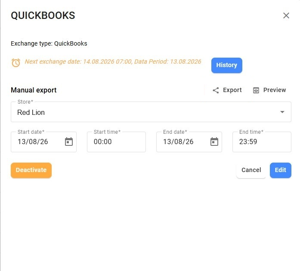Click the Next exchange date notice text
This screenshot has height=271, width=300.
[113, 62]
